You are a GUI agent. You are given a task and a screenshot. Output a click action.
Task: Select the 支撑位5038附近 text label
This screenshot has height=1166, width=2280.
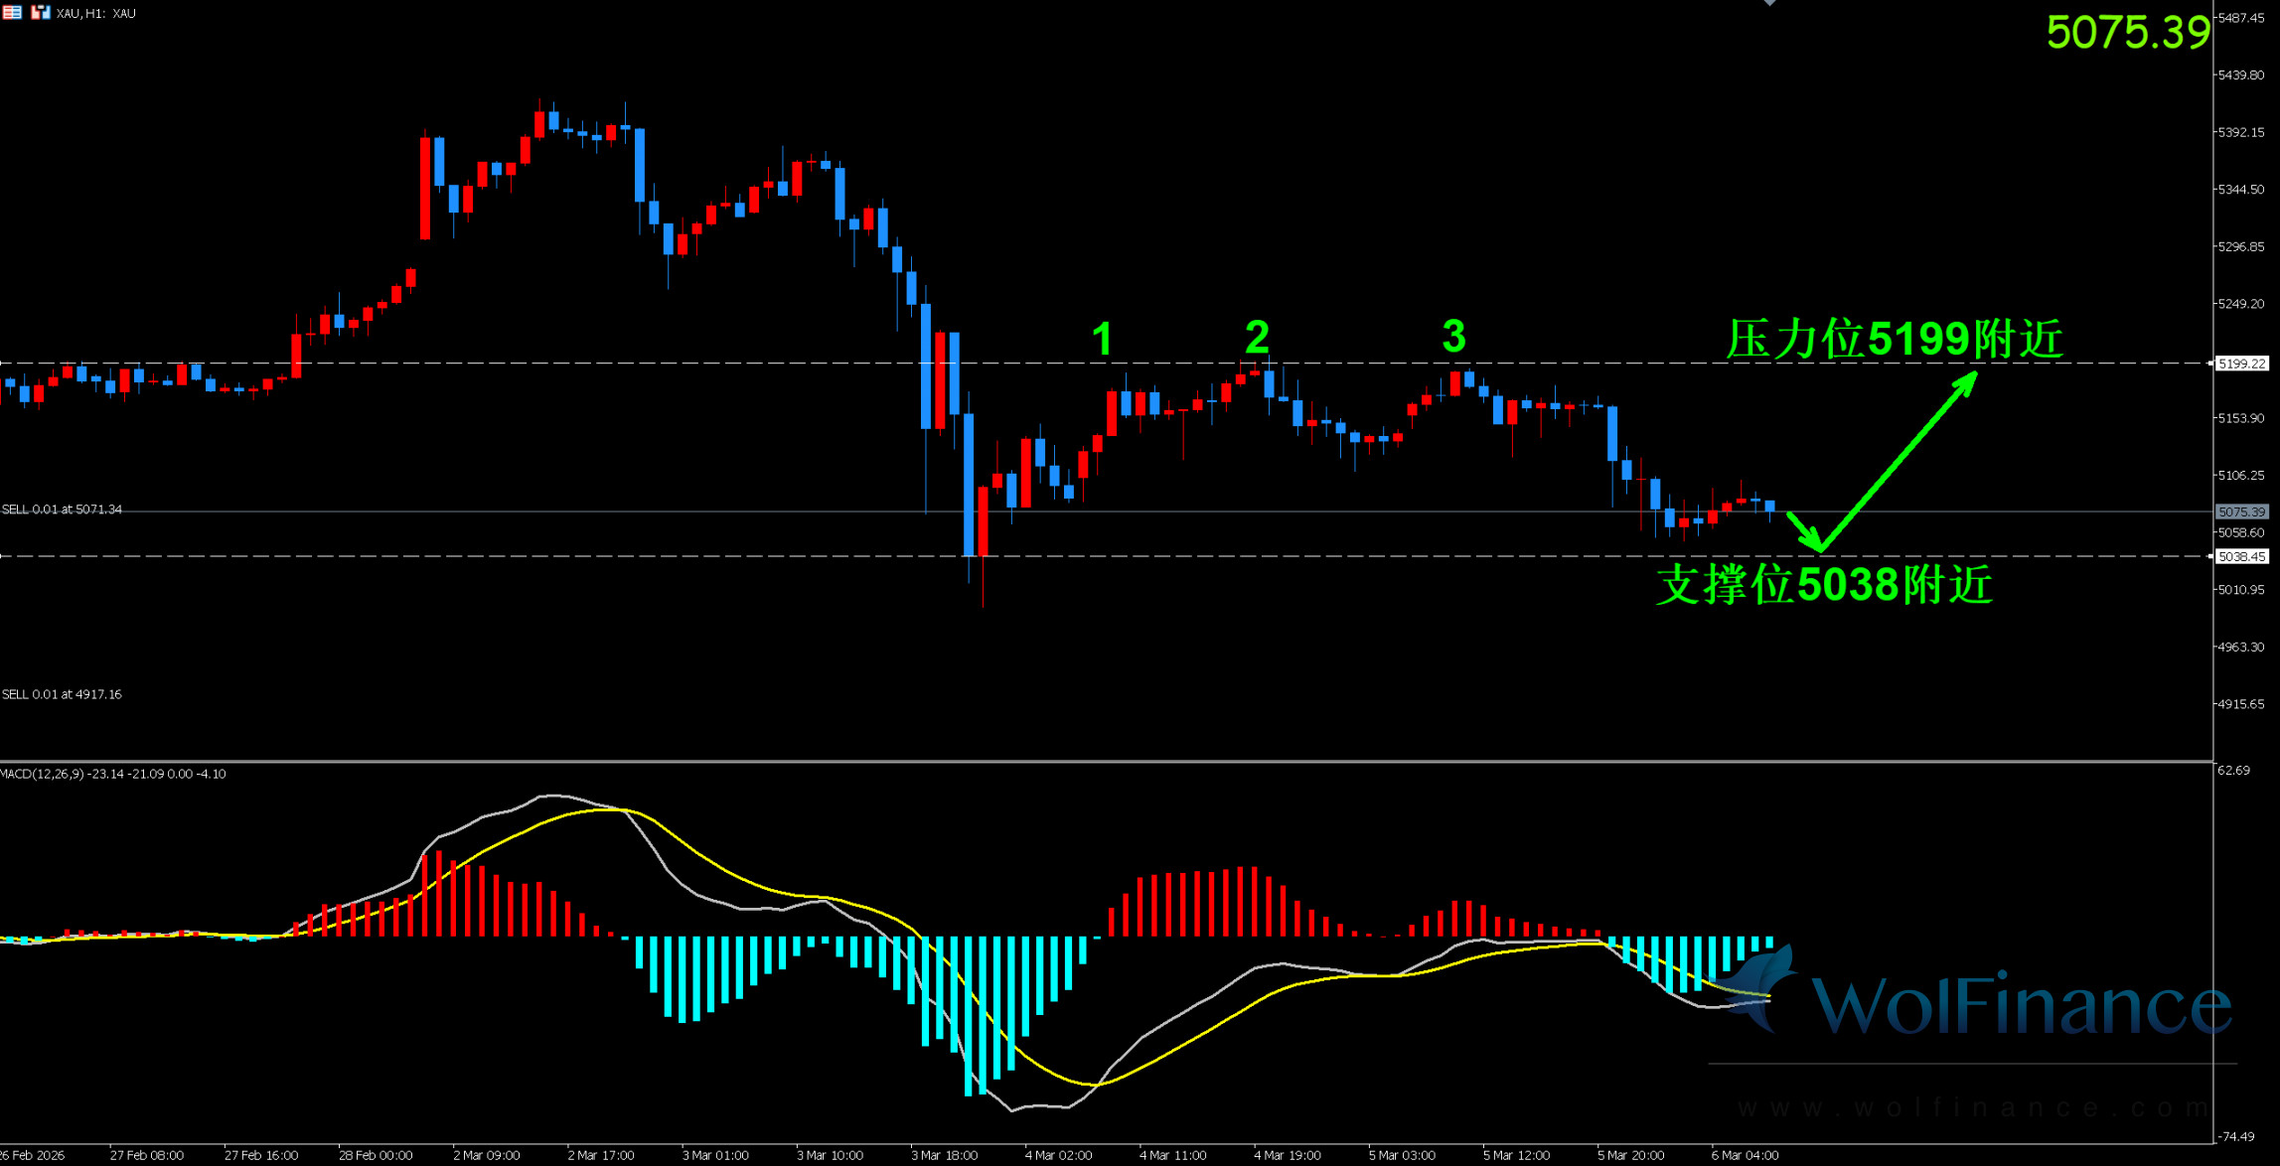(1824, 585)
